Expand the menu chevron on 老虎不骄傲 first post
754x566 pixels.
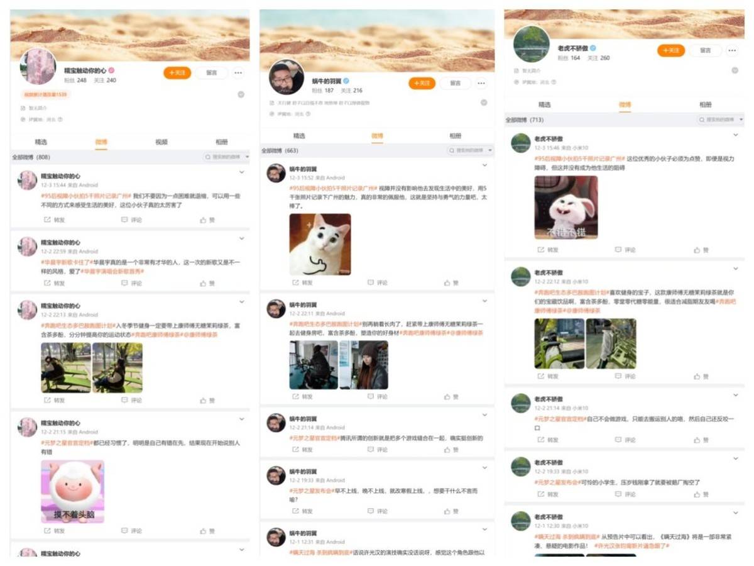click(x=736, y=135)
